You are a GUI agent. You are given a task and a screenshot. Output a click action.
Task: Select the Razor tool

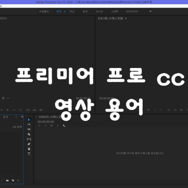[29, 134]
